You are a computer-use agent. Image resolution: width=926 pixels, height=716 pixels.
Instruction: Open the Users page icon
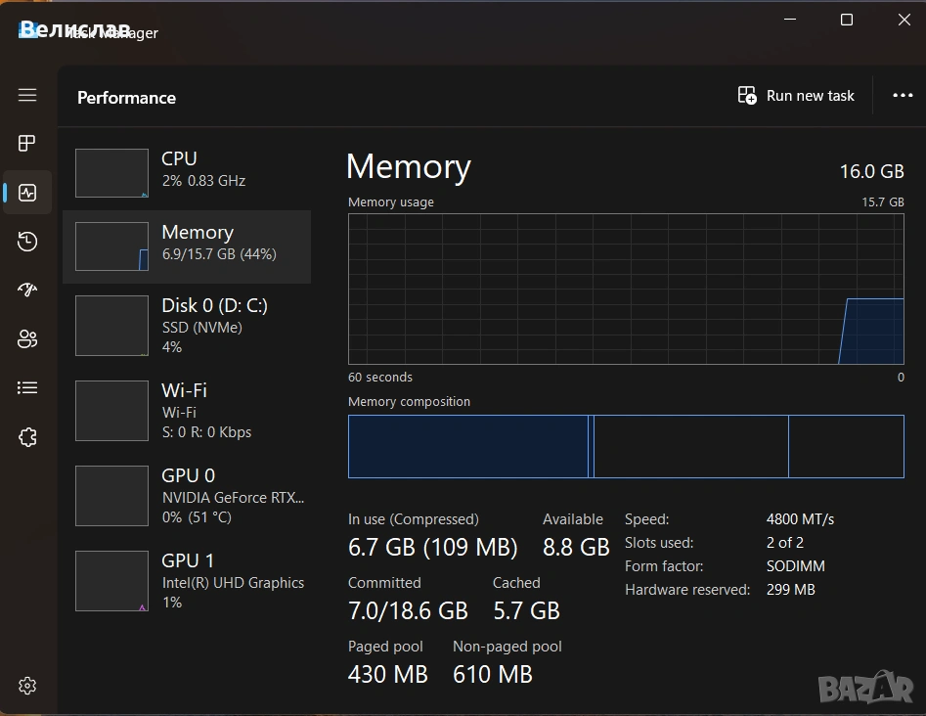click(27, 338)
